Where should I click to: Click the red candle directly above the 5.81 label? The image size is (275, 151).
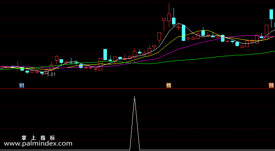point(47,71)
